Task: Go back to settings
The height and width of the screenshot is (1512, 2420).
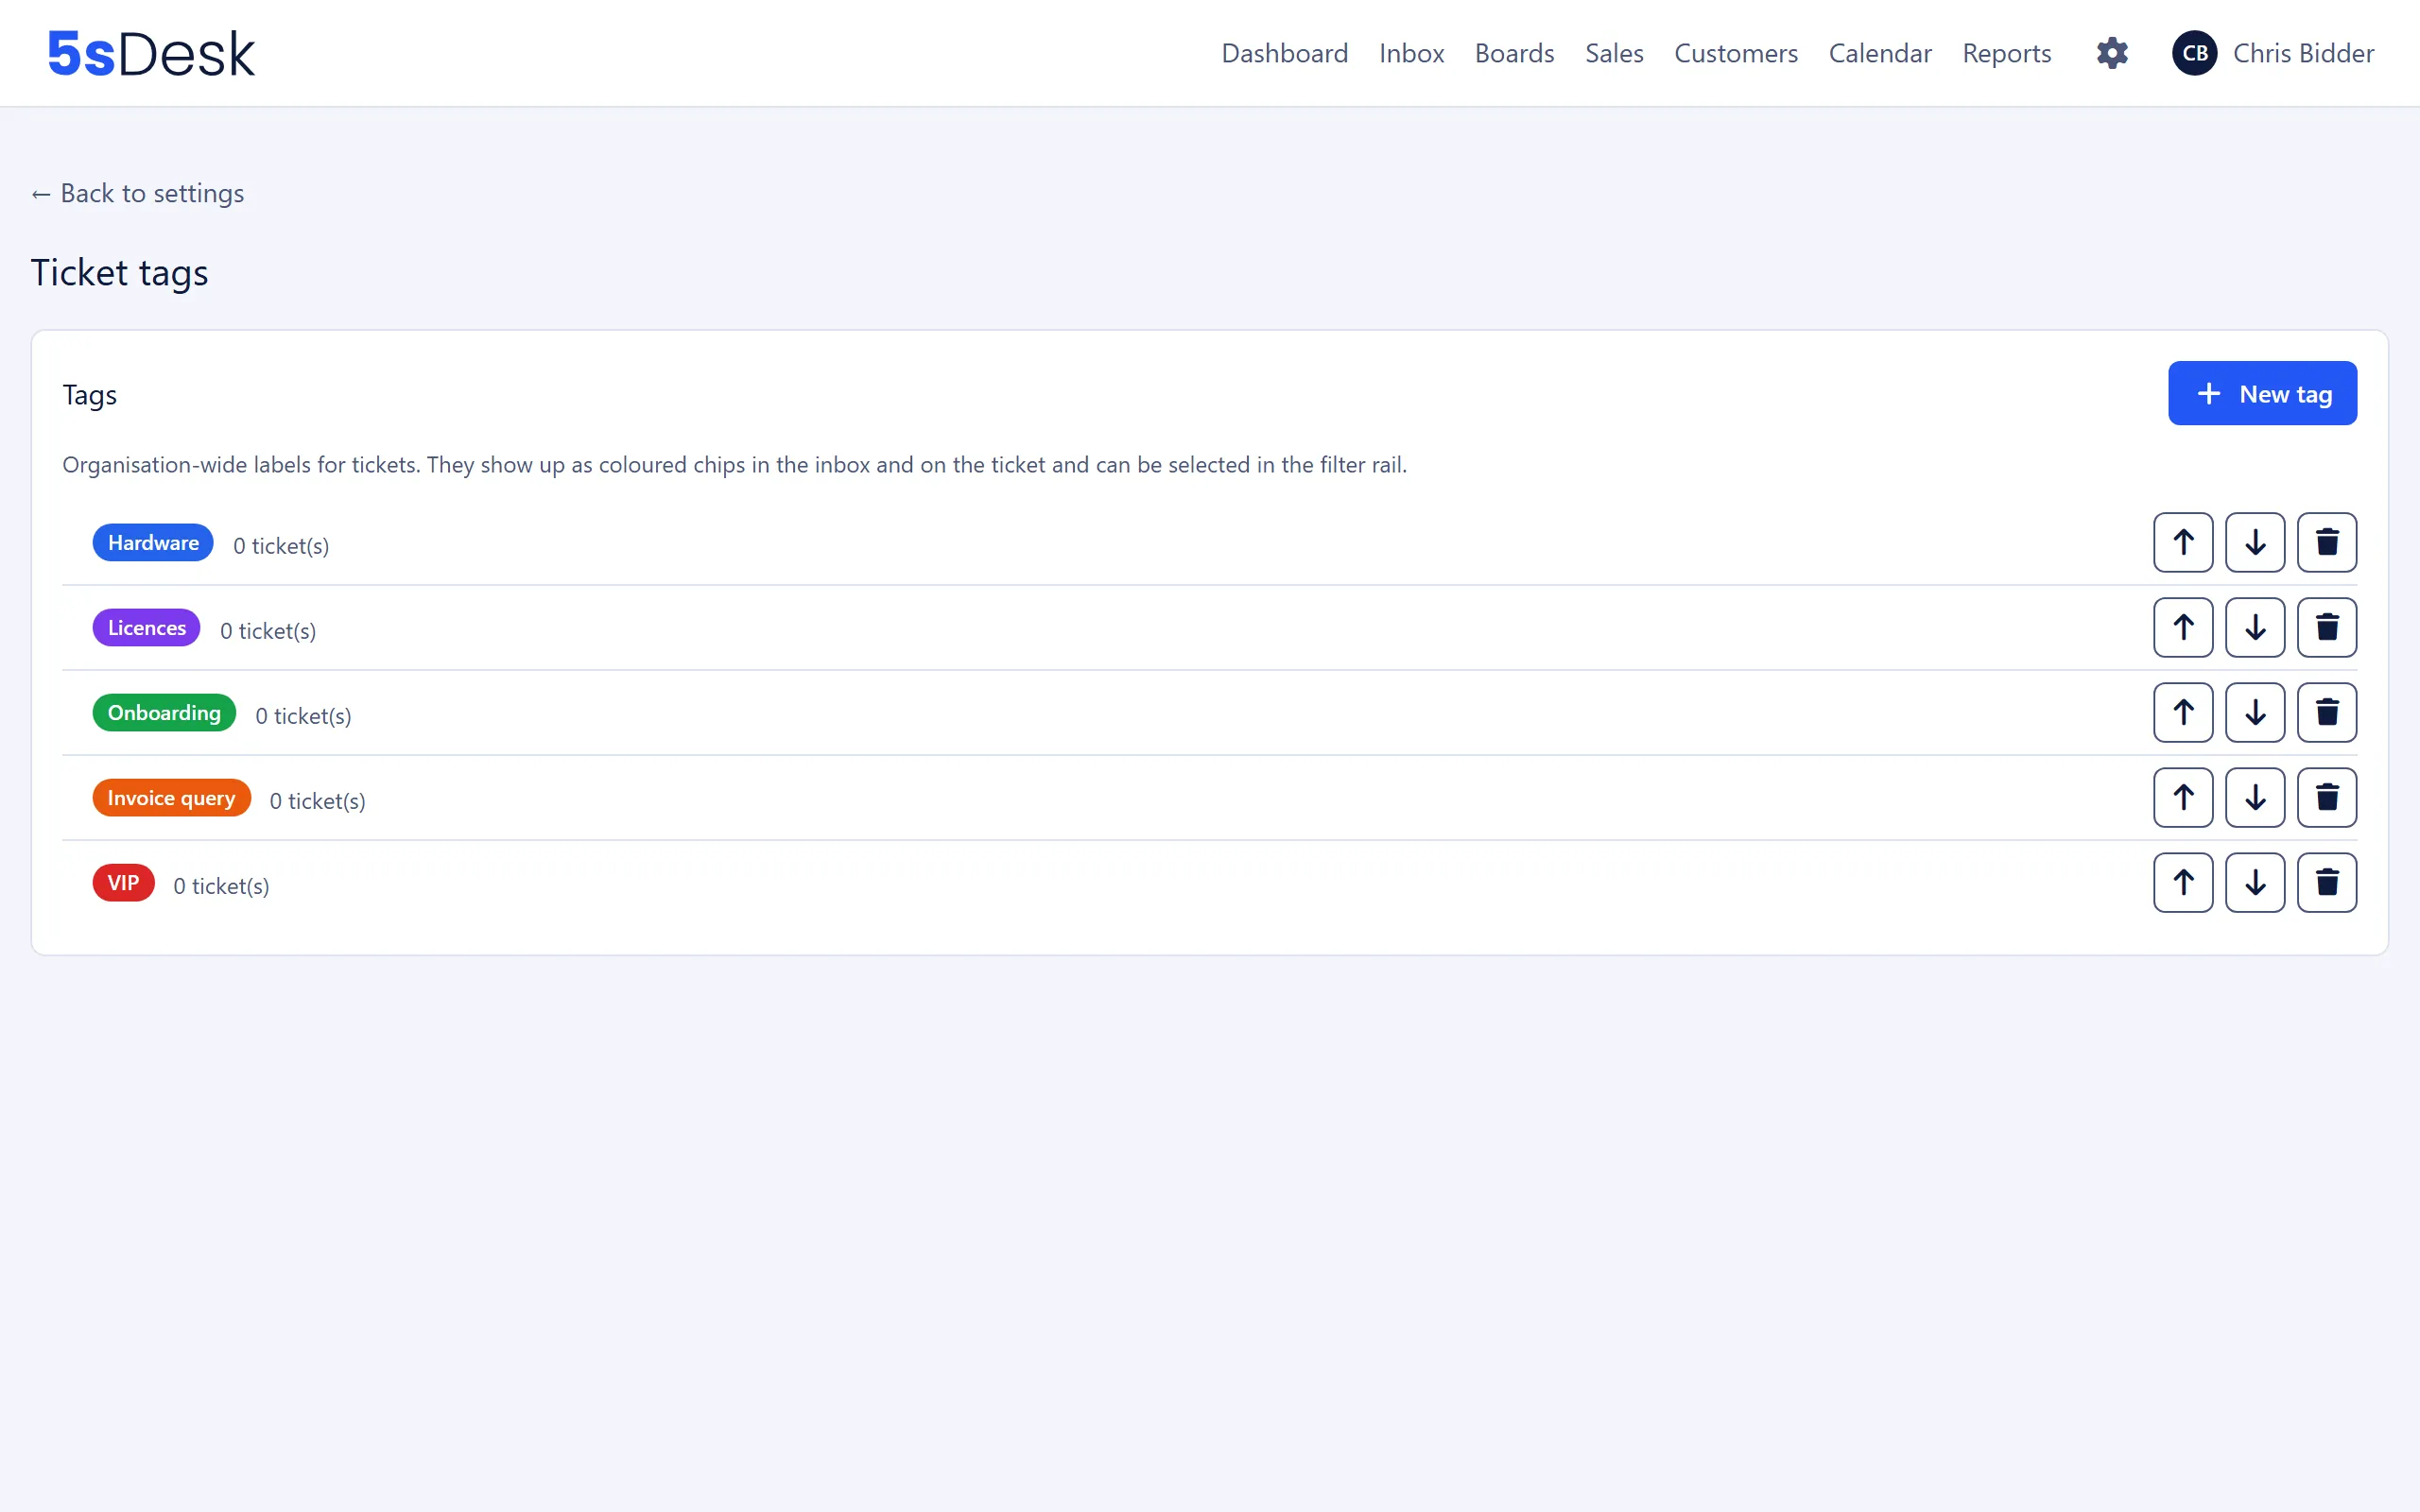Action: [137, 193]
